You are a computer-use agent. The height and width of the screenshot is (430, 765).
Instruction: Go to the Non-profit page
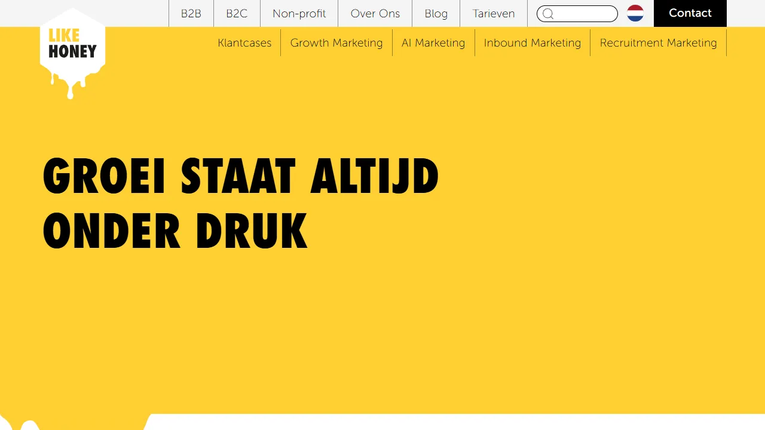[x=299, y=13]
